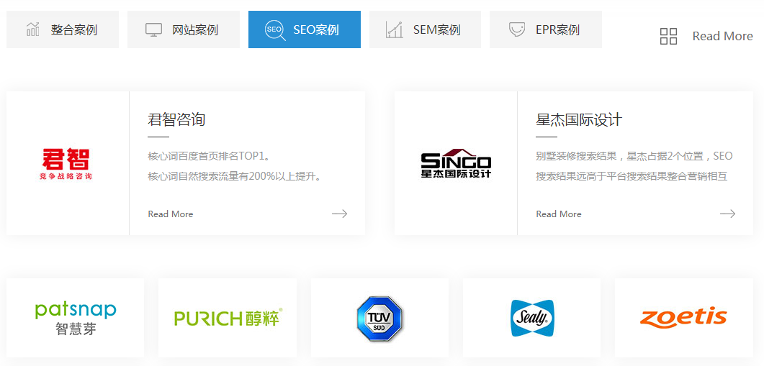Click the growth chart icon on SEM案例 tab
This screenshot has width=764, height=366.
point(394,29)
